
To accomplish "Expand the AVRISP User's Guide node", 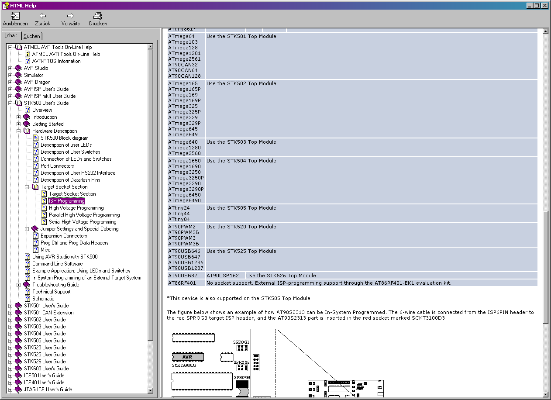I will [10, 89].
